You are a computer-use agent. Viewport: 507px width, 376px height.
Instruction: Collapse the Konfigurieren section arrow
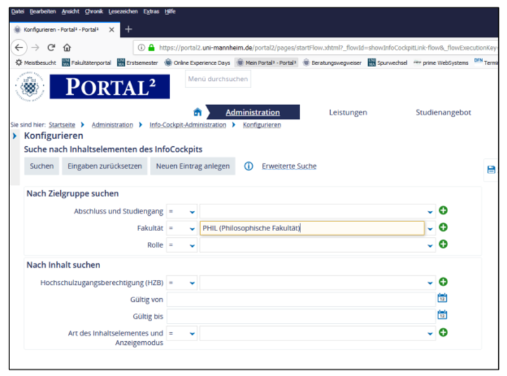[x=15, y=136]
